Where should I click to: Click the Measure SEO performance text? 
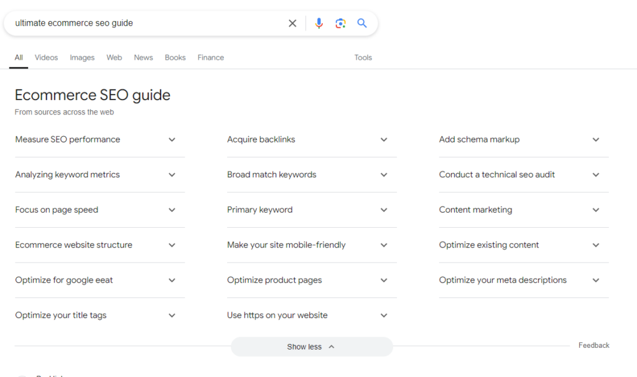[68, 140]
